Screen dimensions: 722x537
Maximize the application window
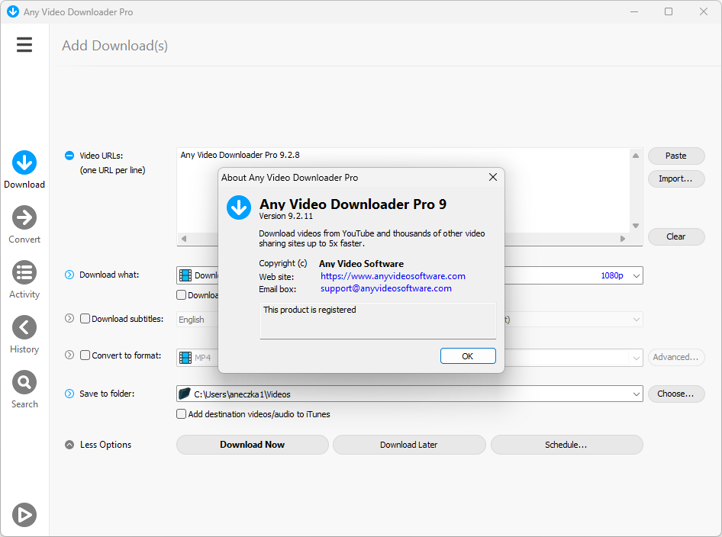[x=669, y=11]
